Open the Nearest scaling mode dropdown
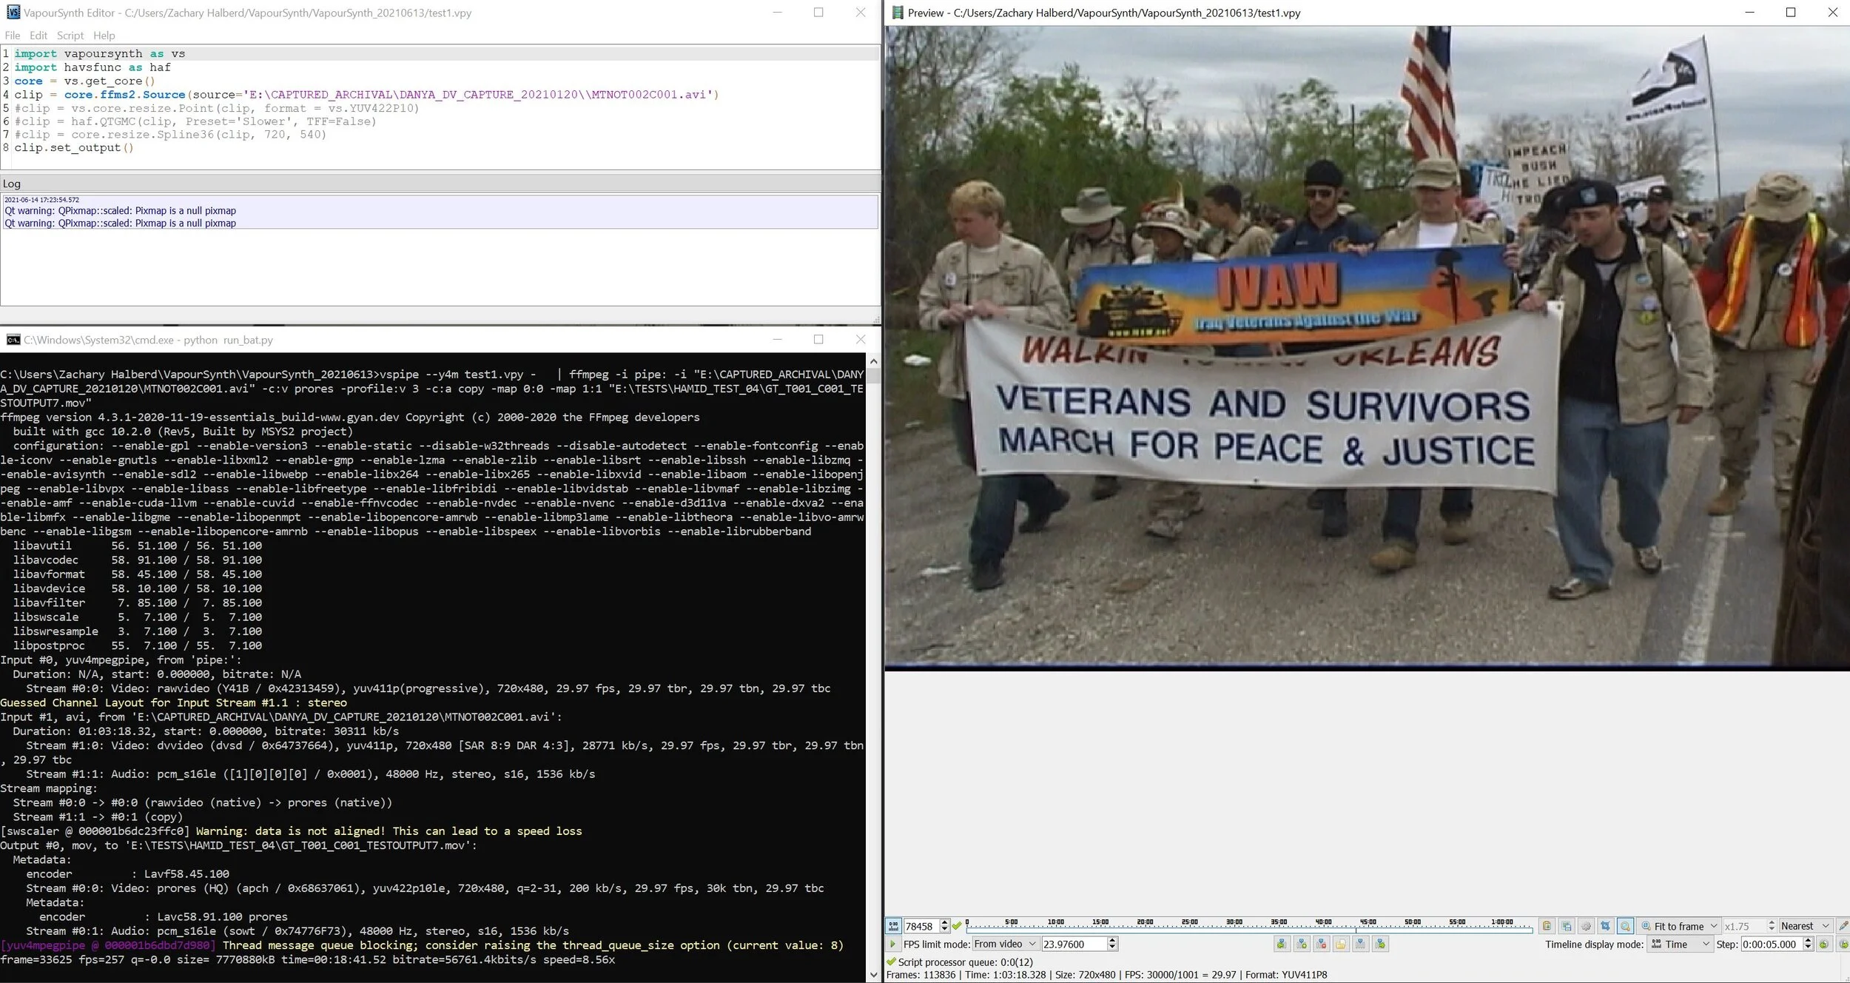The image size is (1850, 983). pyautogui.click(x=1806, y=926)
